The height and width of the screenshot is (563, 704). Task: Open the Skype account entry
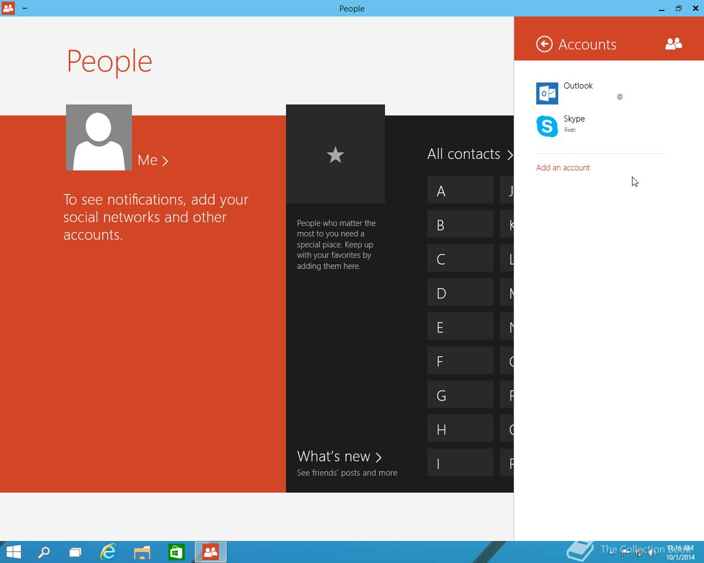tap(601, 126)
